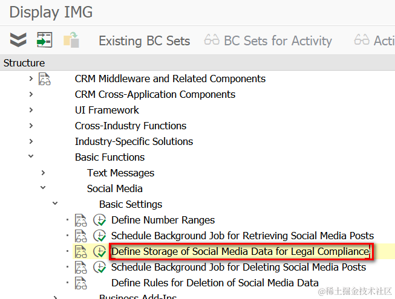The height and width of the screenshot is (299, 395).
Task: Select CRM Cross-Application Components text
Action: click(x=155, y=95)
